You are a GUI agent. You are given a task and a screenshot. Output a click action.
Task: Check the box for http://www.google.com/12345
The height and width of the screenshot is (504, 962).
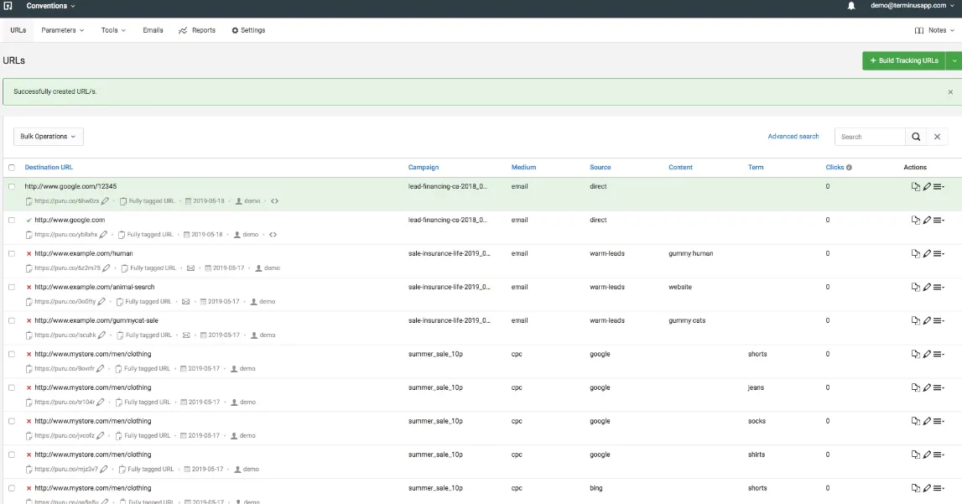[12, 187]
